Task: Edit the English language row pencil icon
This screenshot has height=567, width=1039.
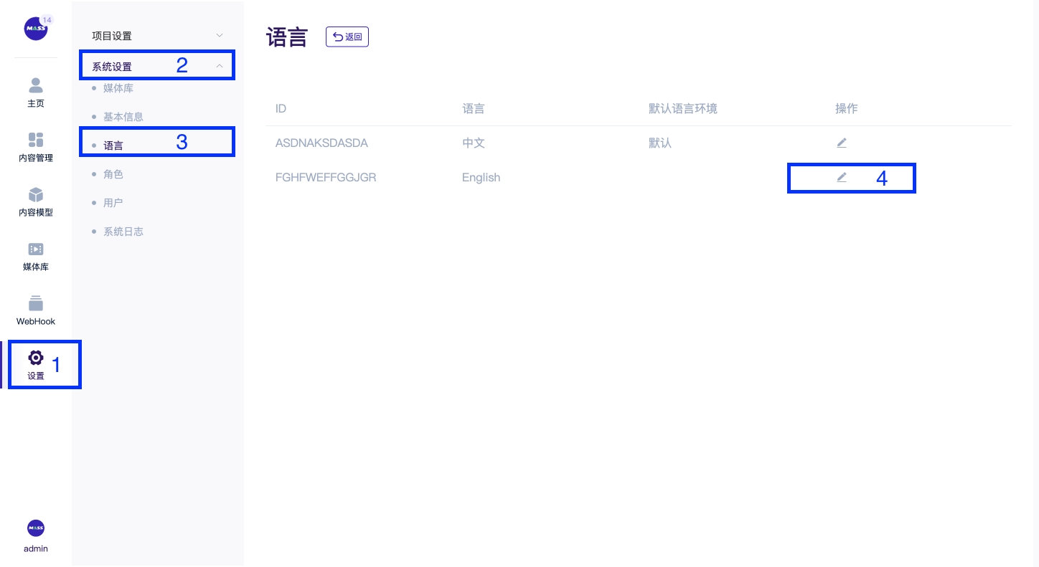Action: 842,177
